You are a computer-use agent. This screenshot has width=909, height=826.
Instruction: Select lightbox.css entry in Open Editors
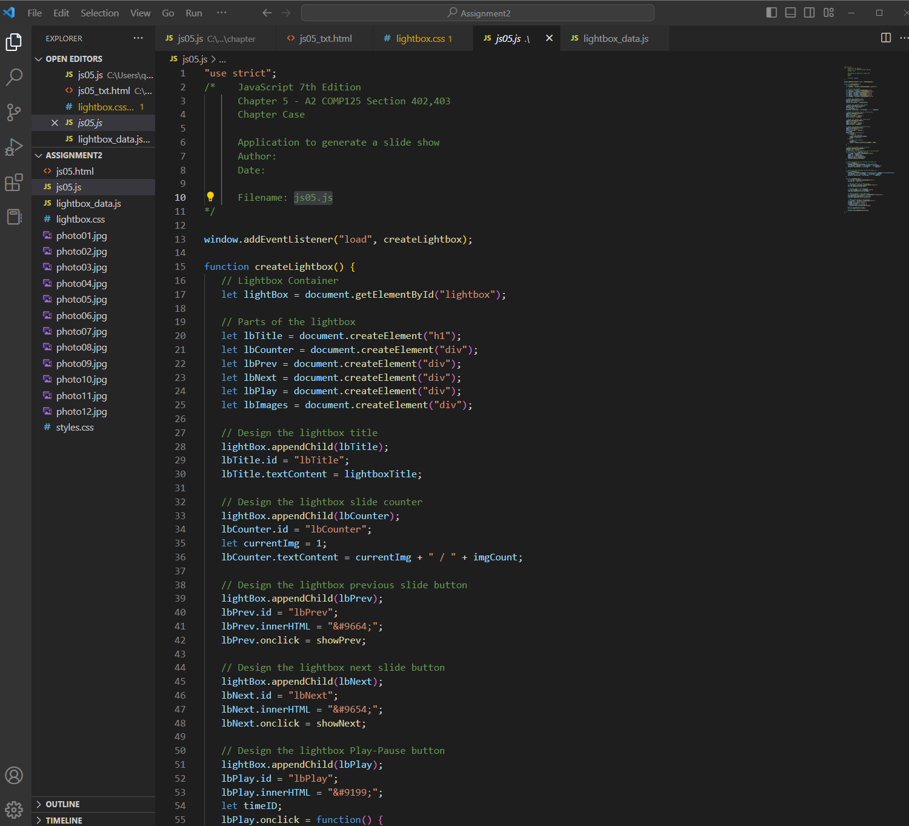click(x=93, y=107)
